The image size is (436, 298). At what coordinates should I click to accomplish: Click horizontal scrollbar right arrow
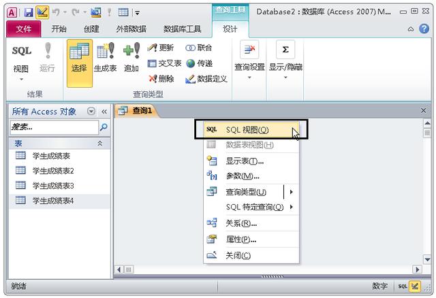coord(417,269)
